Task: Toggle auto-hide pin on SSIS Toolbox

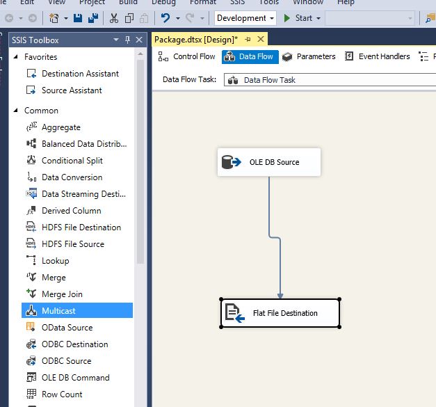Action: (x=127, y=40)
